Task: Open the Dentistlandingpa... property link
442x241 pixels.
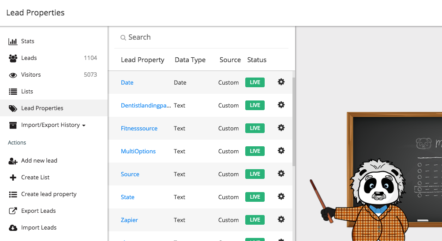Action: 146,106
